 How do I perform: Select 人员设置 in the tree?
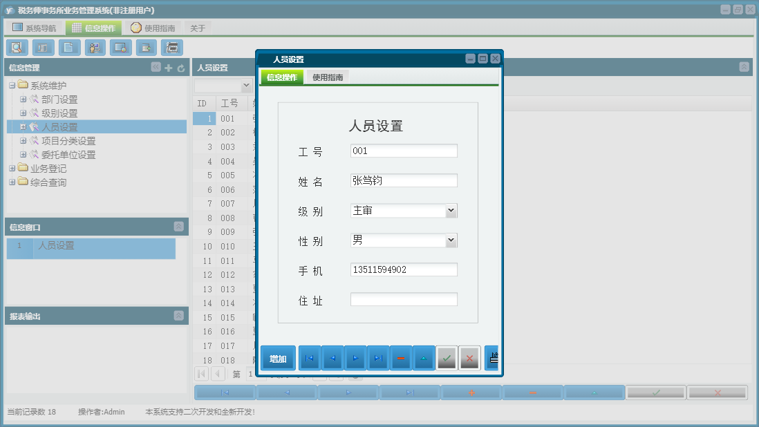(59, 127)
